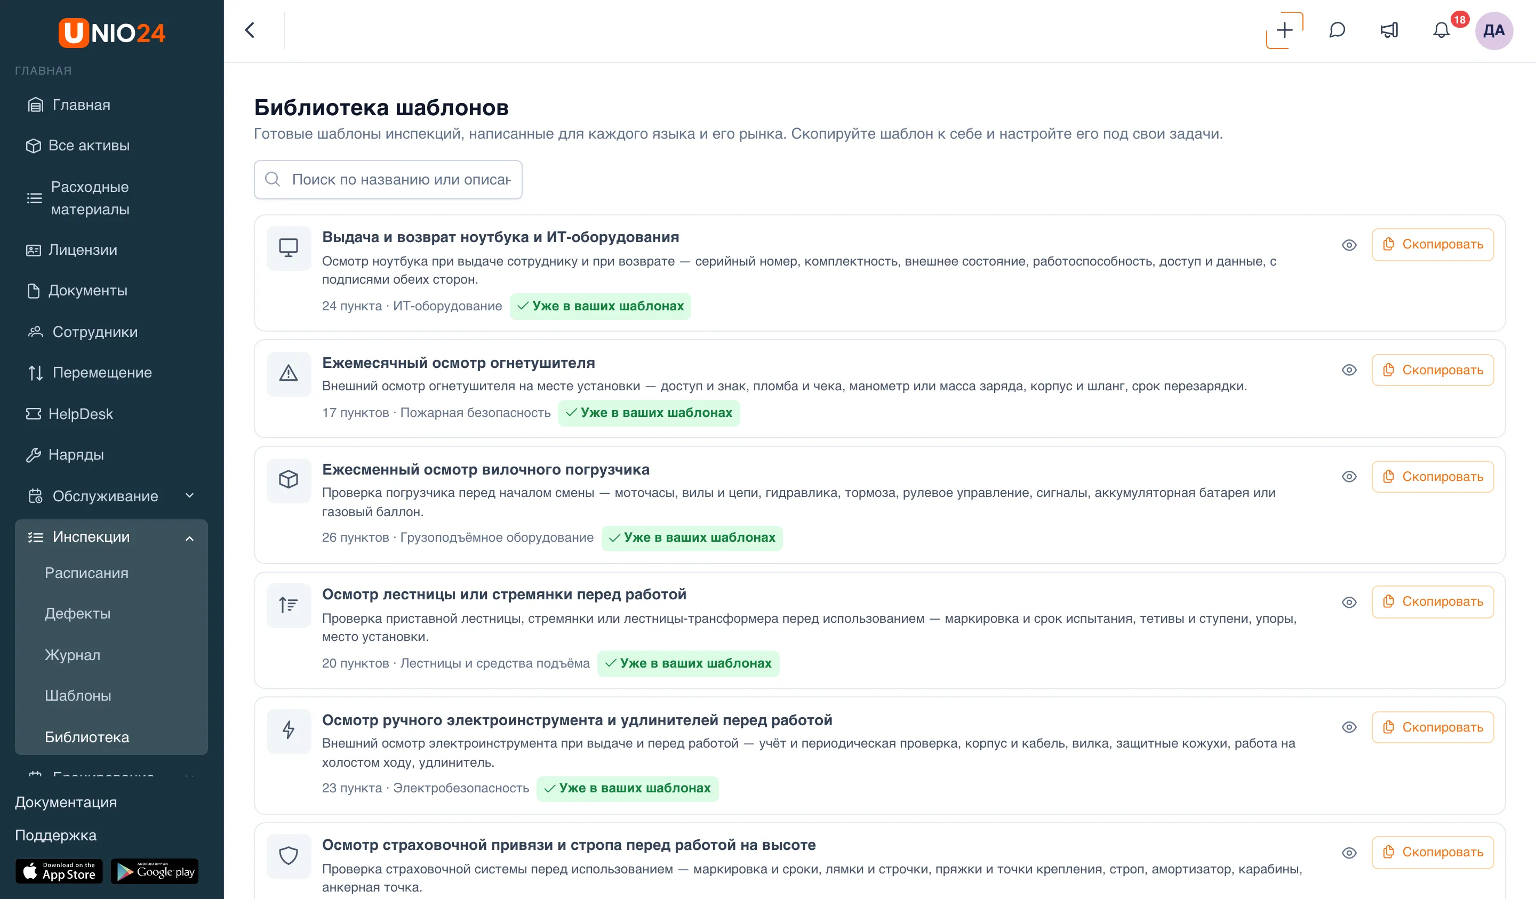Viewport: 1536px width, 899px height.
Task: Focus the template search field
Action: tap(388, 180)
